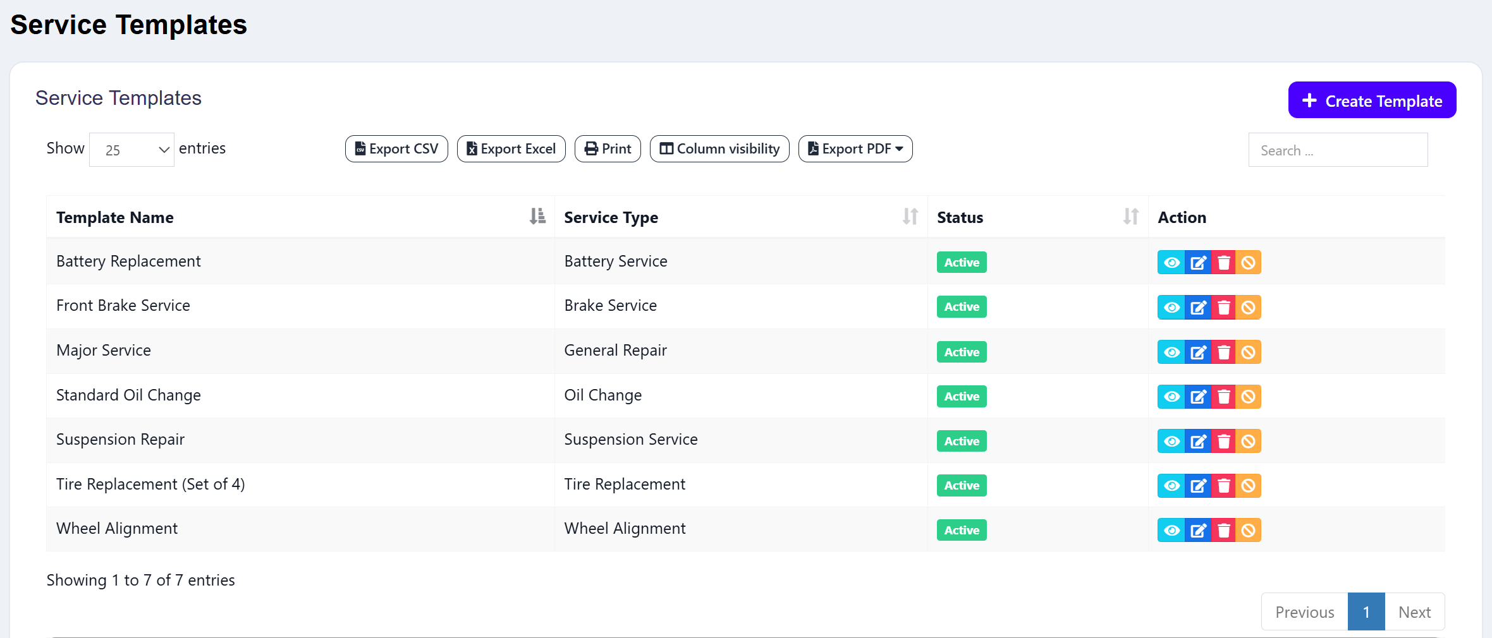Image resolution: width=1492 pixels, height=638 pixels.
Task: Print the service templates table
Action: click(x=608, y=149)
